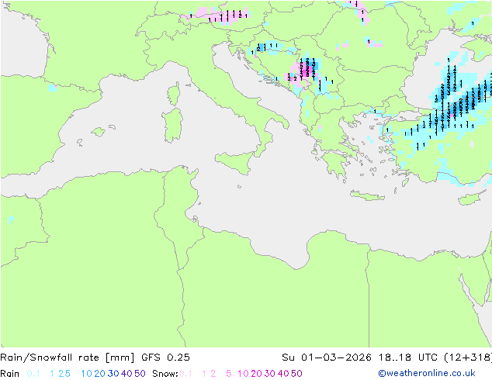Pick the Rain 40 legend value

click(126, 374)
